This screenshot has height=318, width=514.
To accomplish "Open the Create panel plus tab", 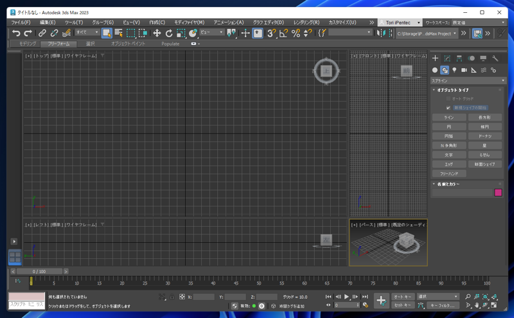I will (435, 58).
